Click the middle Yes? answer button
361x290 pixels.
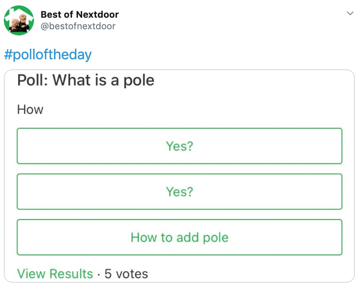[x=179, y=192]
